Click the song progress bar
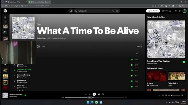 tap(94, 97)
